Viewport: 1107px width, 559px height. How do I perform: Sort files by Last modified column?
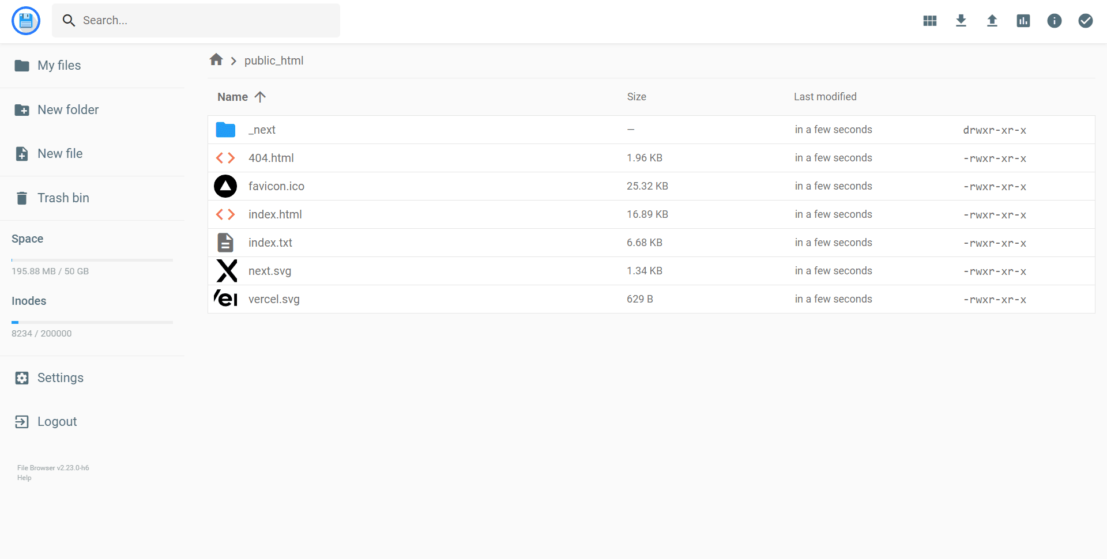pyautogui.click(x=824, y=97)
